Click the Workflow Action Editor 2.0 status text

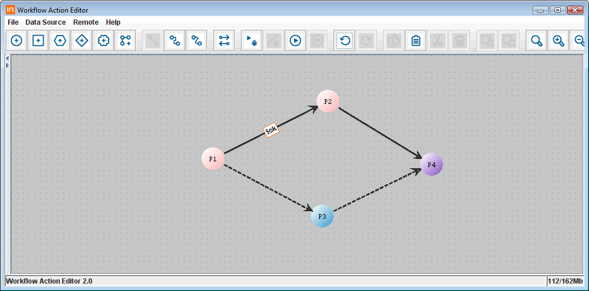(49, 281)
